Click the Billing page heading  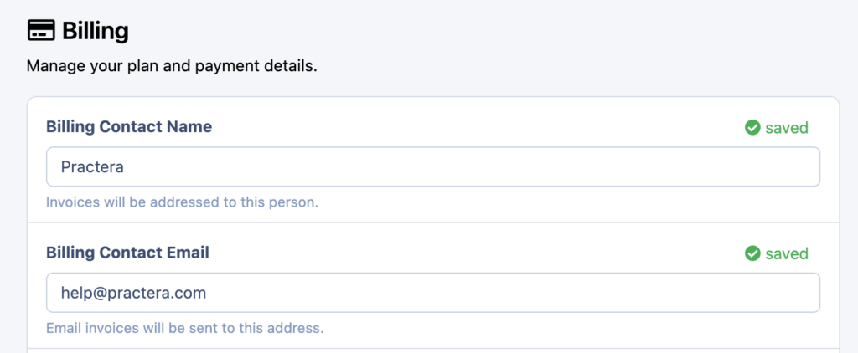(95, 32)
